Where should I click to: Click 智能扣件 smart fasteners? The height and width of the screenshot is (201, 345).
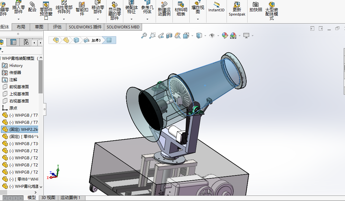point(82,9)
